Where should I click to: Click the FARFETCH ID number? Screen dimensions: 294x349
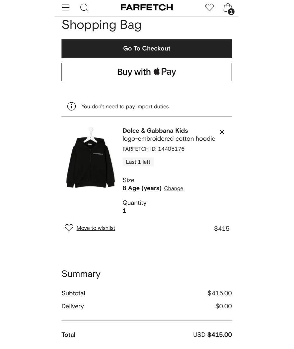171,149
